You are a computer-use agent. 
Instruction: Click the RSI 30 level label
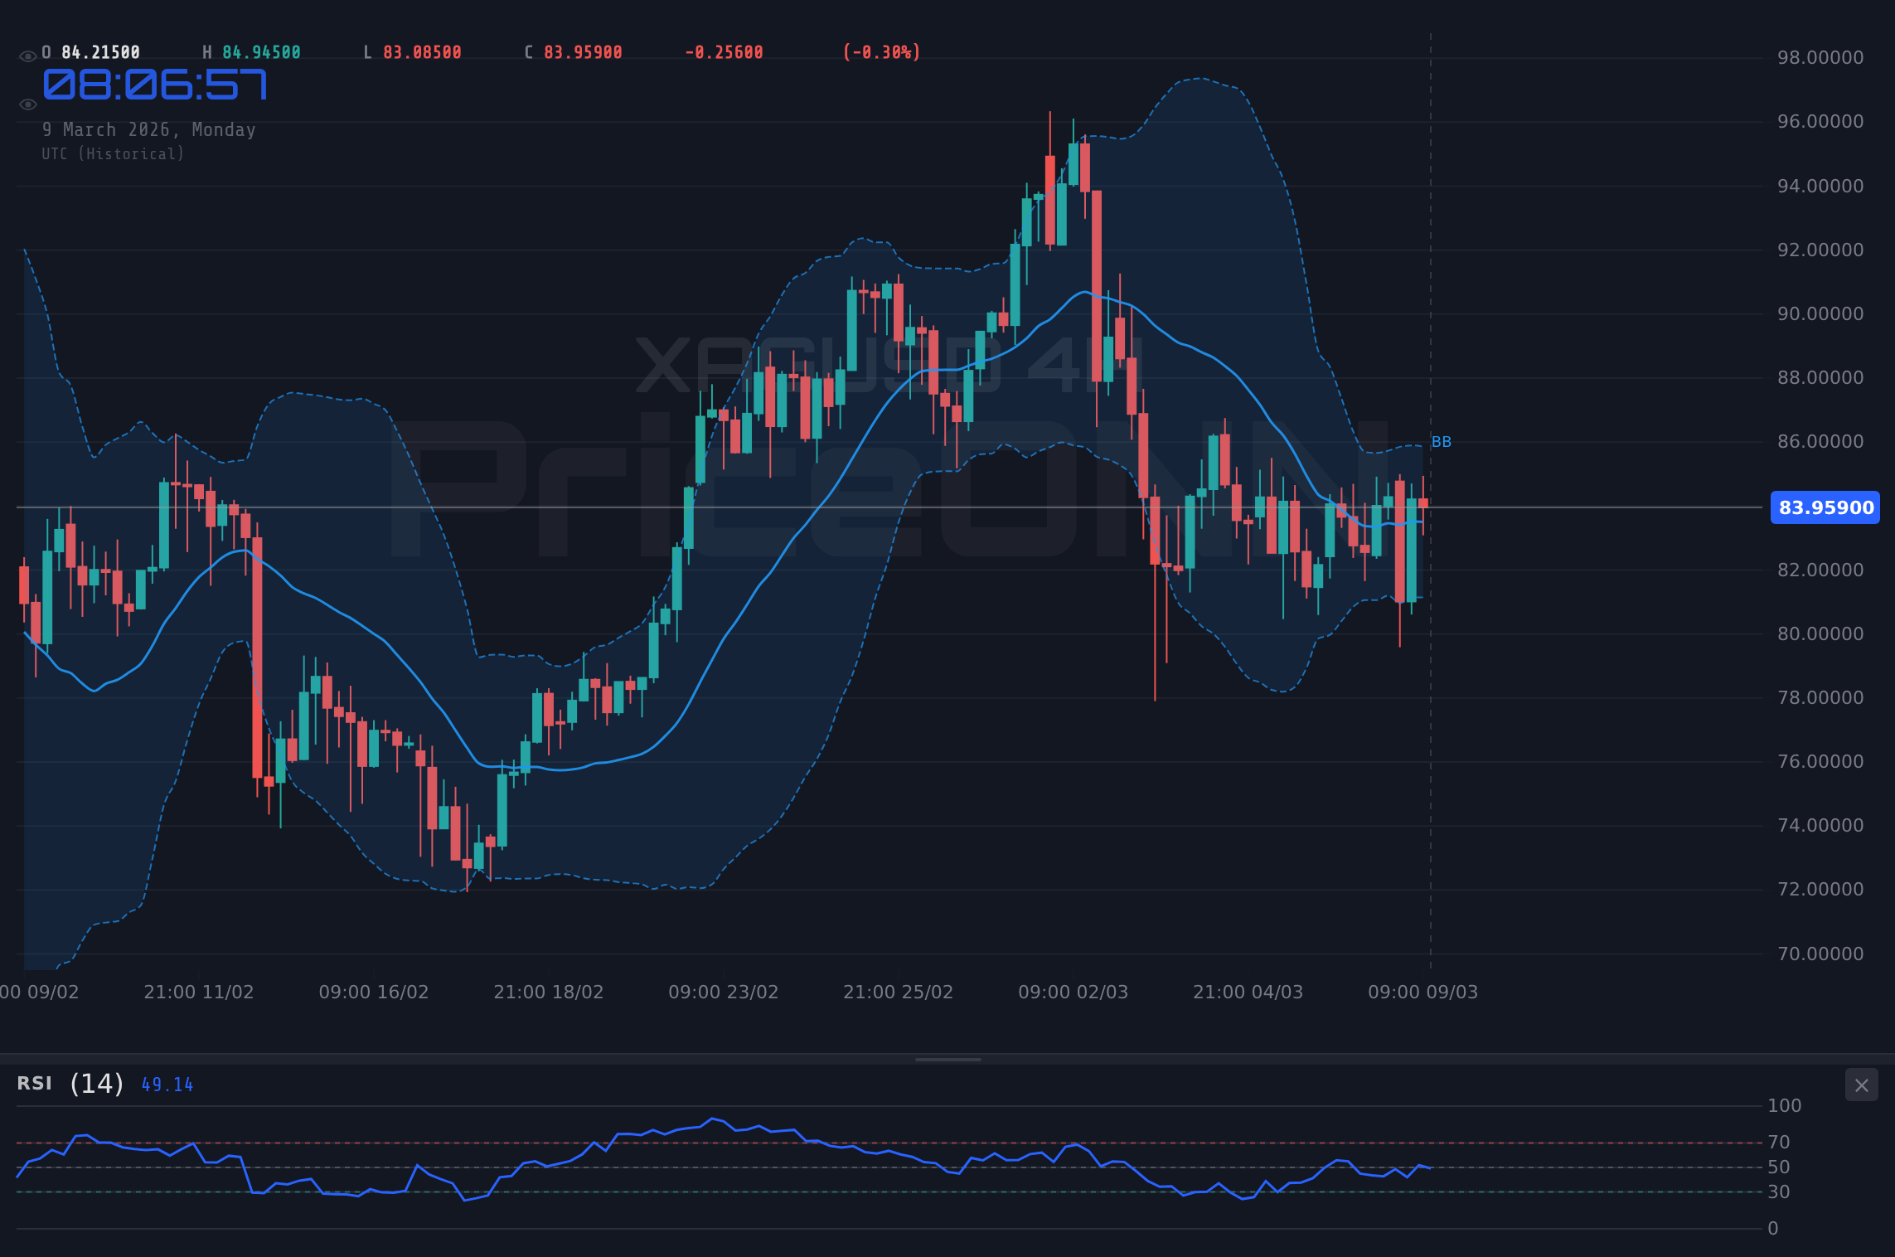[1779, 1192]
